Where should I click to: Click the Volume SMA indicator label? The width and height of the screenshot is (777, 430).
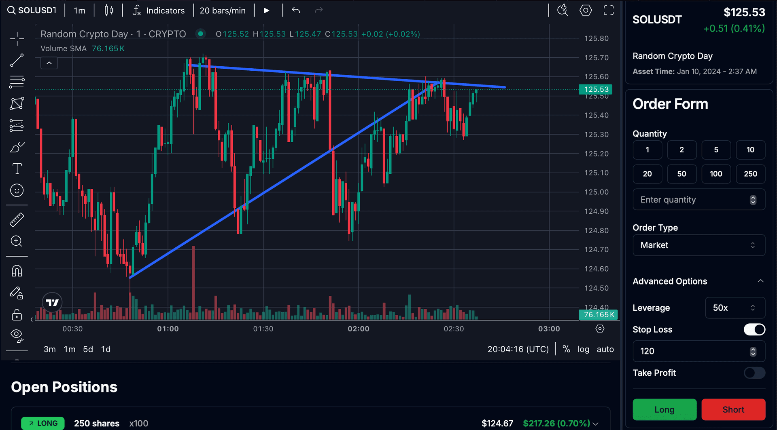(x=64, y=48)
